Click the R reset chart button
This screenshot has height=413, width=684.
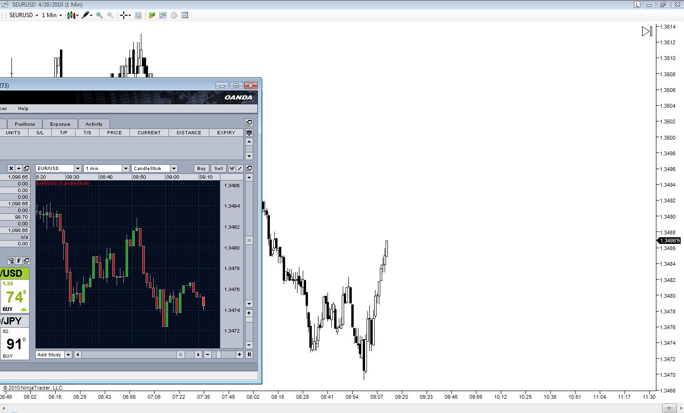[x=249, y=354]
